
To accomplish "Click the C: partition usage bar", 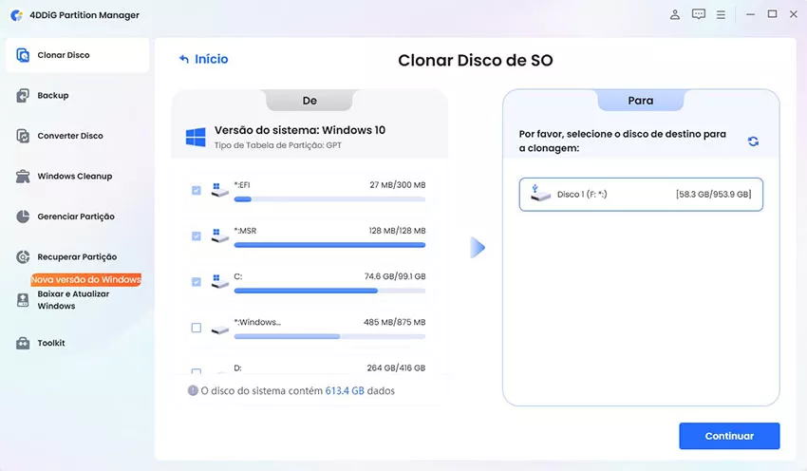I will point(329,291).
